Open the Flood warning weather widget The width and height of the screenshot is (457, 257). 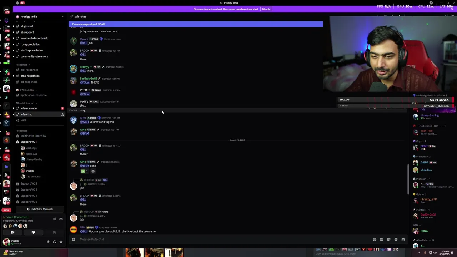click(14, 252)
